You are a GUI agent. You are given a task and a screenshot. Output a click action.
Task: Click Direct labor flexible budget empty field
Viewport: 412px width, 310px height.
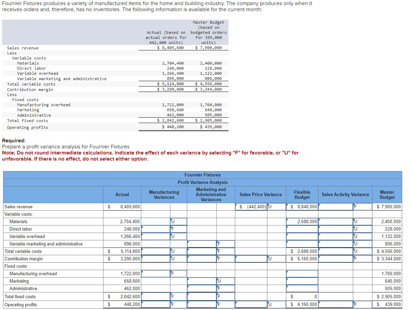[302, 229]
